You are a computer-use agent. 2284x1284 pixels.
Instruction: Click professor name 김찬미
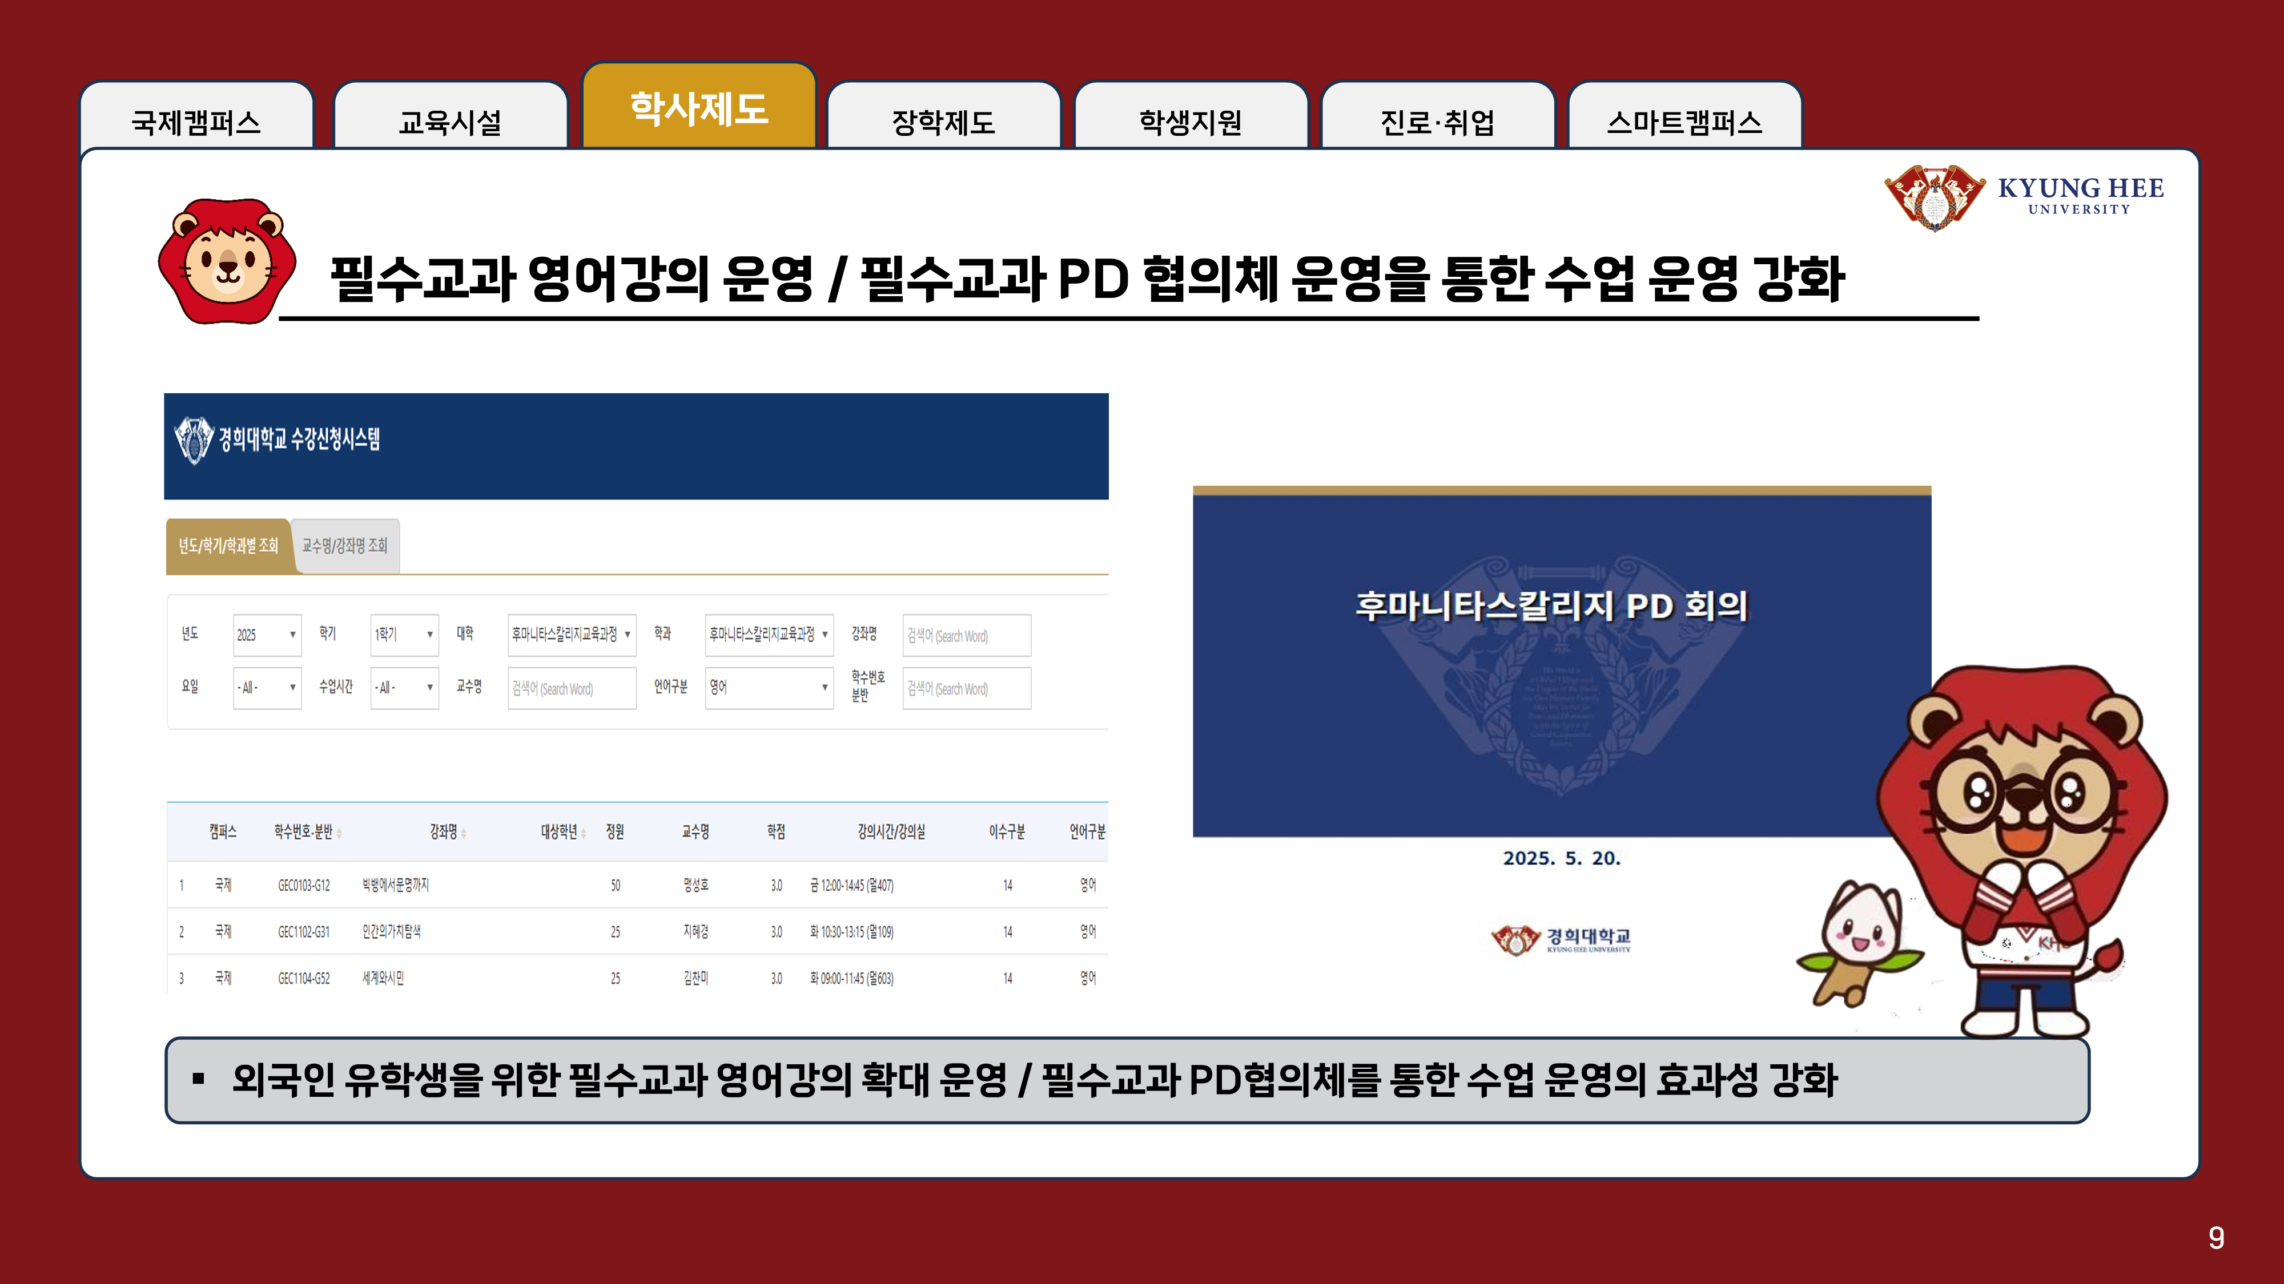pyautogui.click(x=695, y=978)
